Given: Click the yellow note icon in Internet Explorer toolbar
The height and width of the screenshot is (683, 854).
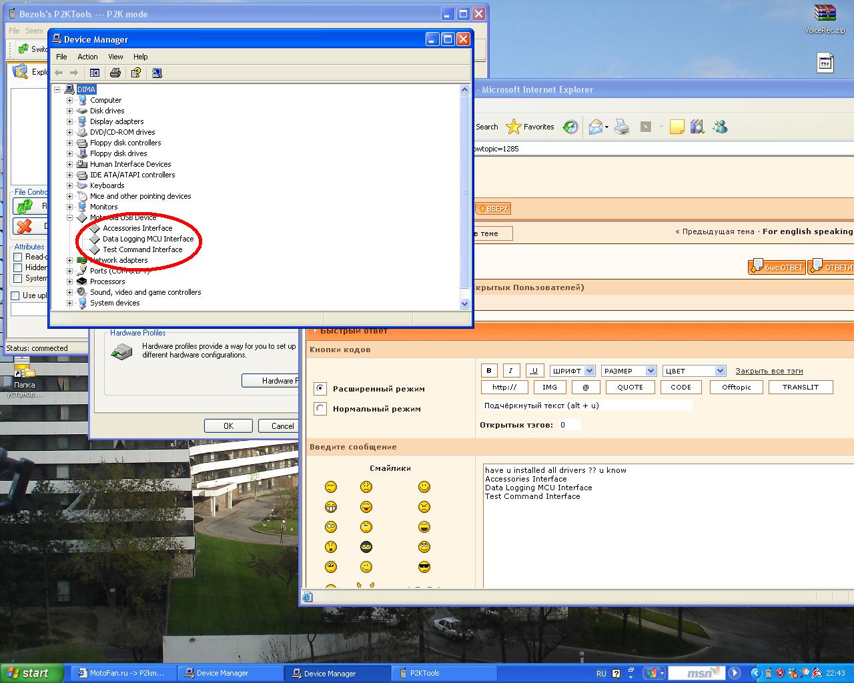Looking at the screenshot, I should (x=677, y=127).
